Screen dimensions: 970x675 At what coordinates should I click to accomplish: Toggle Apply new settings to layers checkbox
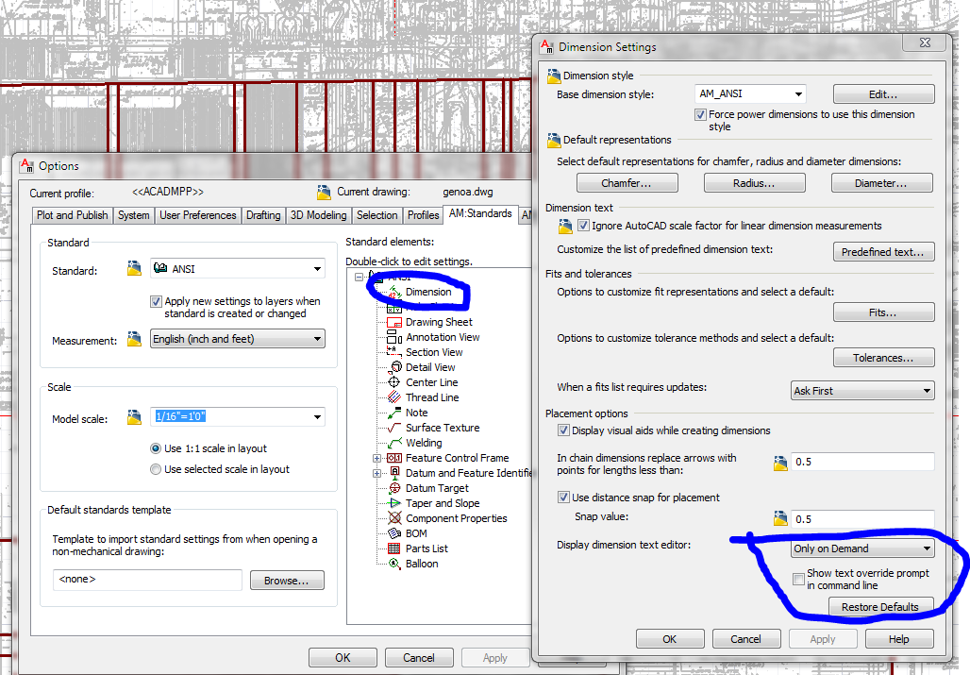pyautogui.click(x=156, y=302)
